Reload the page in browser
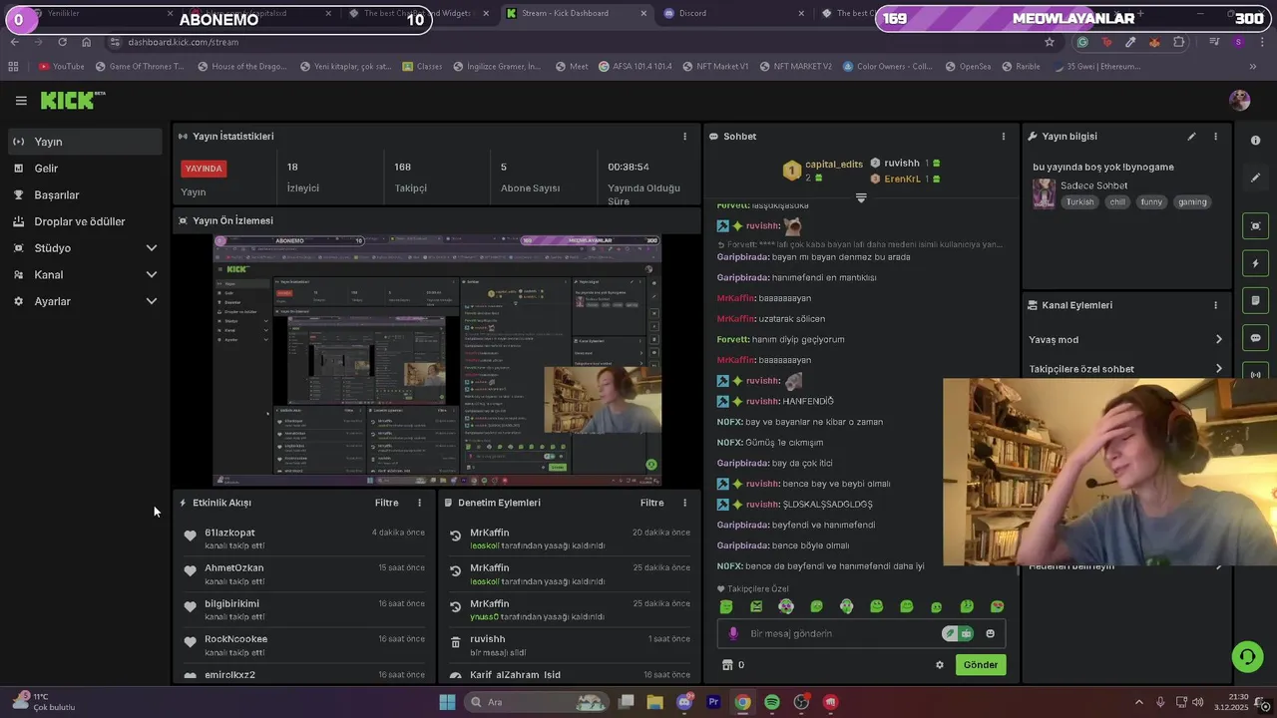The image size is (1277, 718). (x=62, y=42)
